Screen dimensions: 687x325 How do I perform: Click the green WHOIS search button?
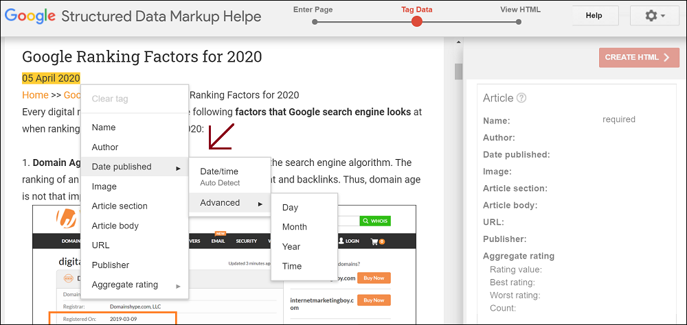pos(374,221)
